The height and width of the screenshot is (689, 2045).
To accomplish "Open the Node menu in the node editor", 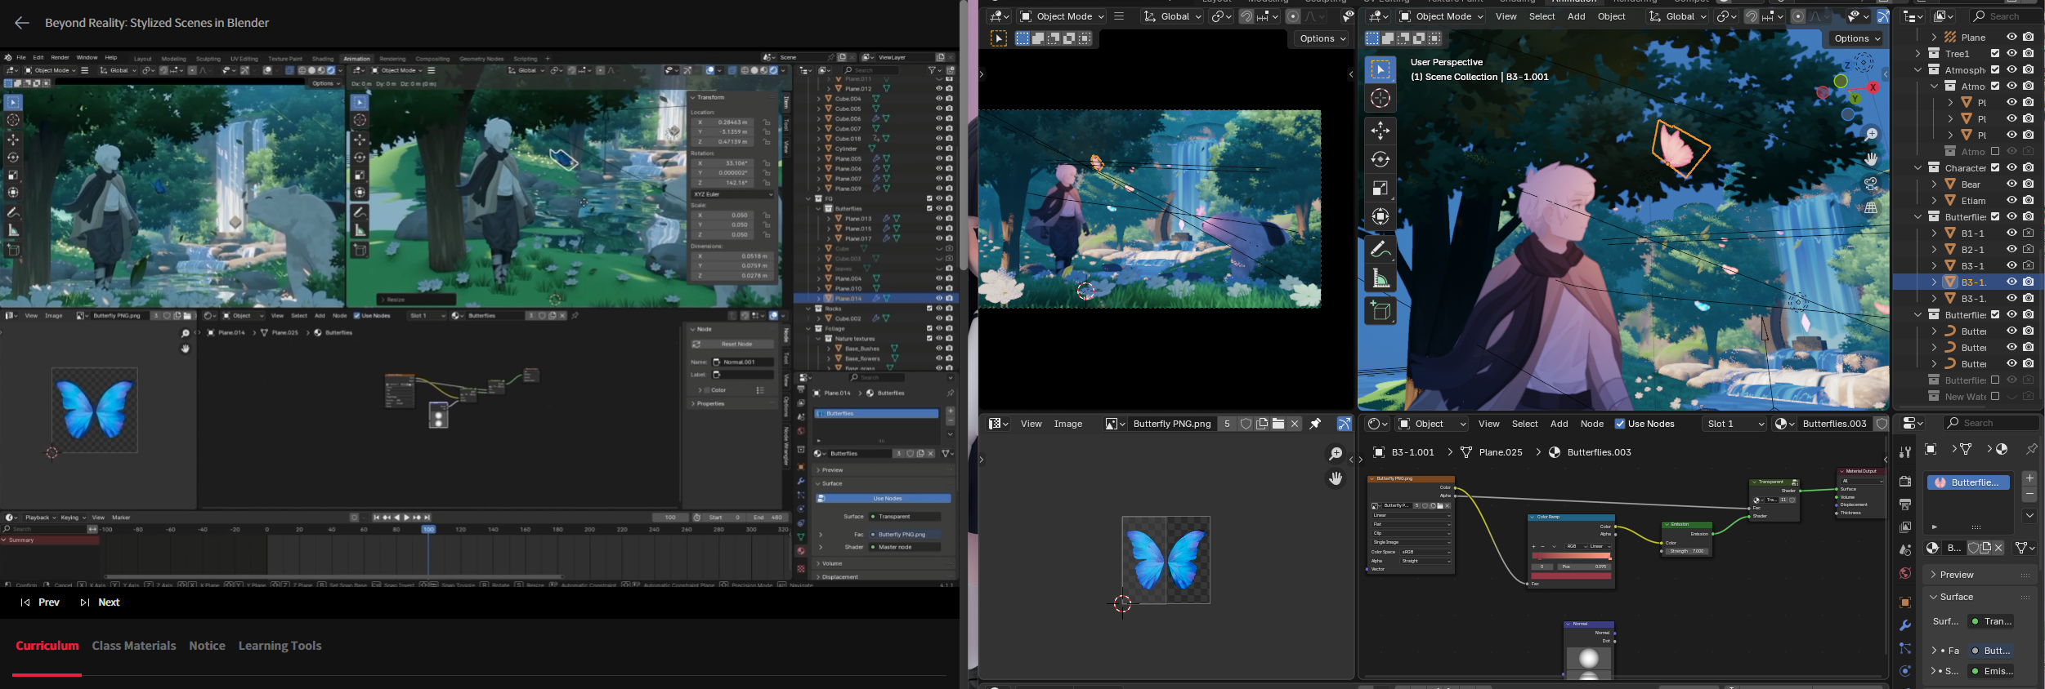I will [x=1592, y=424].
